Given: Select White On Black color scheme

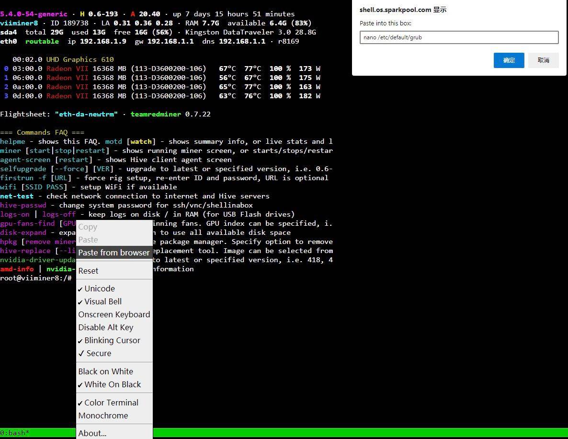Looking at the screenshot, I should (113, 384).
